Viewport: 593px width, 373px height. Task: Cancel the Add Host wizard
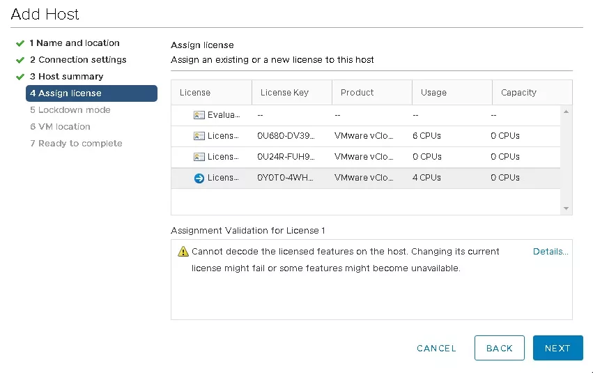(436, 348)
